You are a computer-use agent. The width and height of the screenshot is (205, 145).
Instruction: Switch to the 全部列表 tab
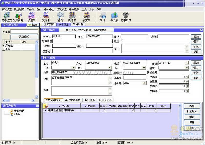click(x=49, y=24)
